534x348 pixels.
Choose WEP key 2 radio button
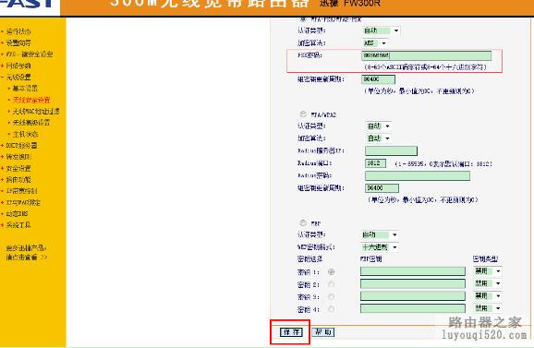(x=331, y=284)
